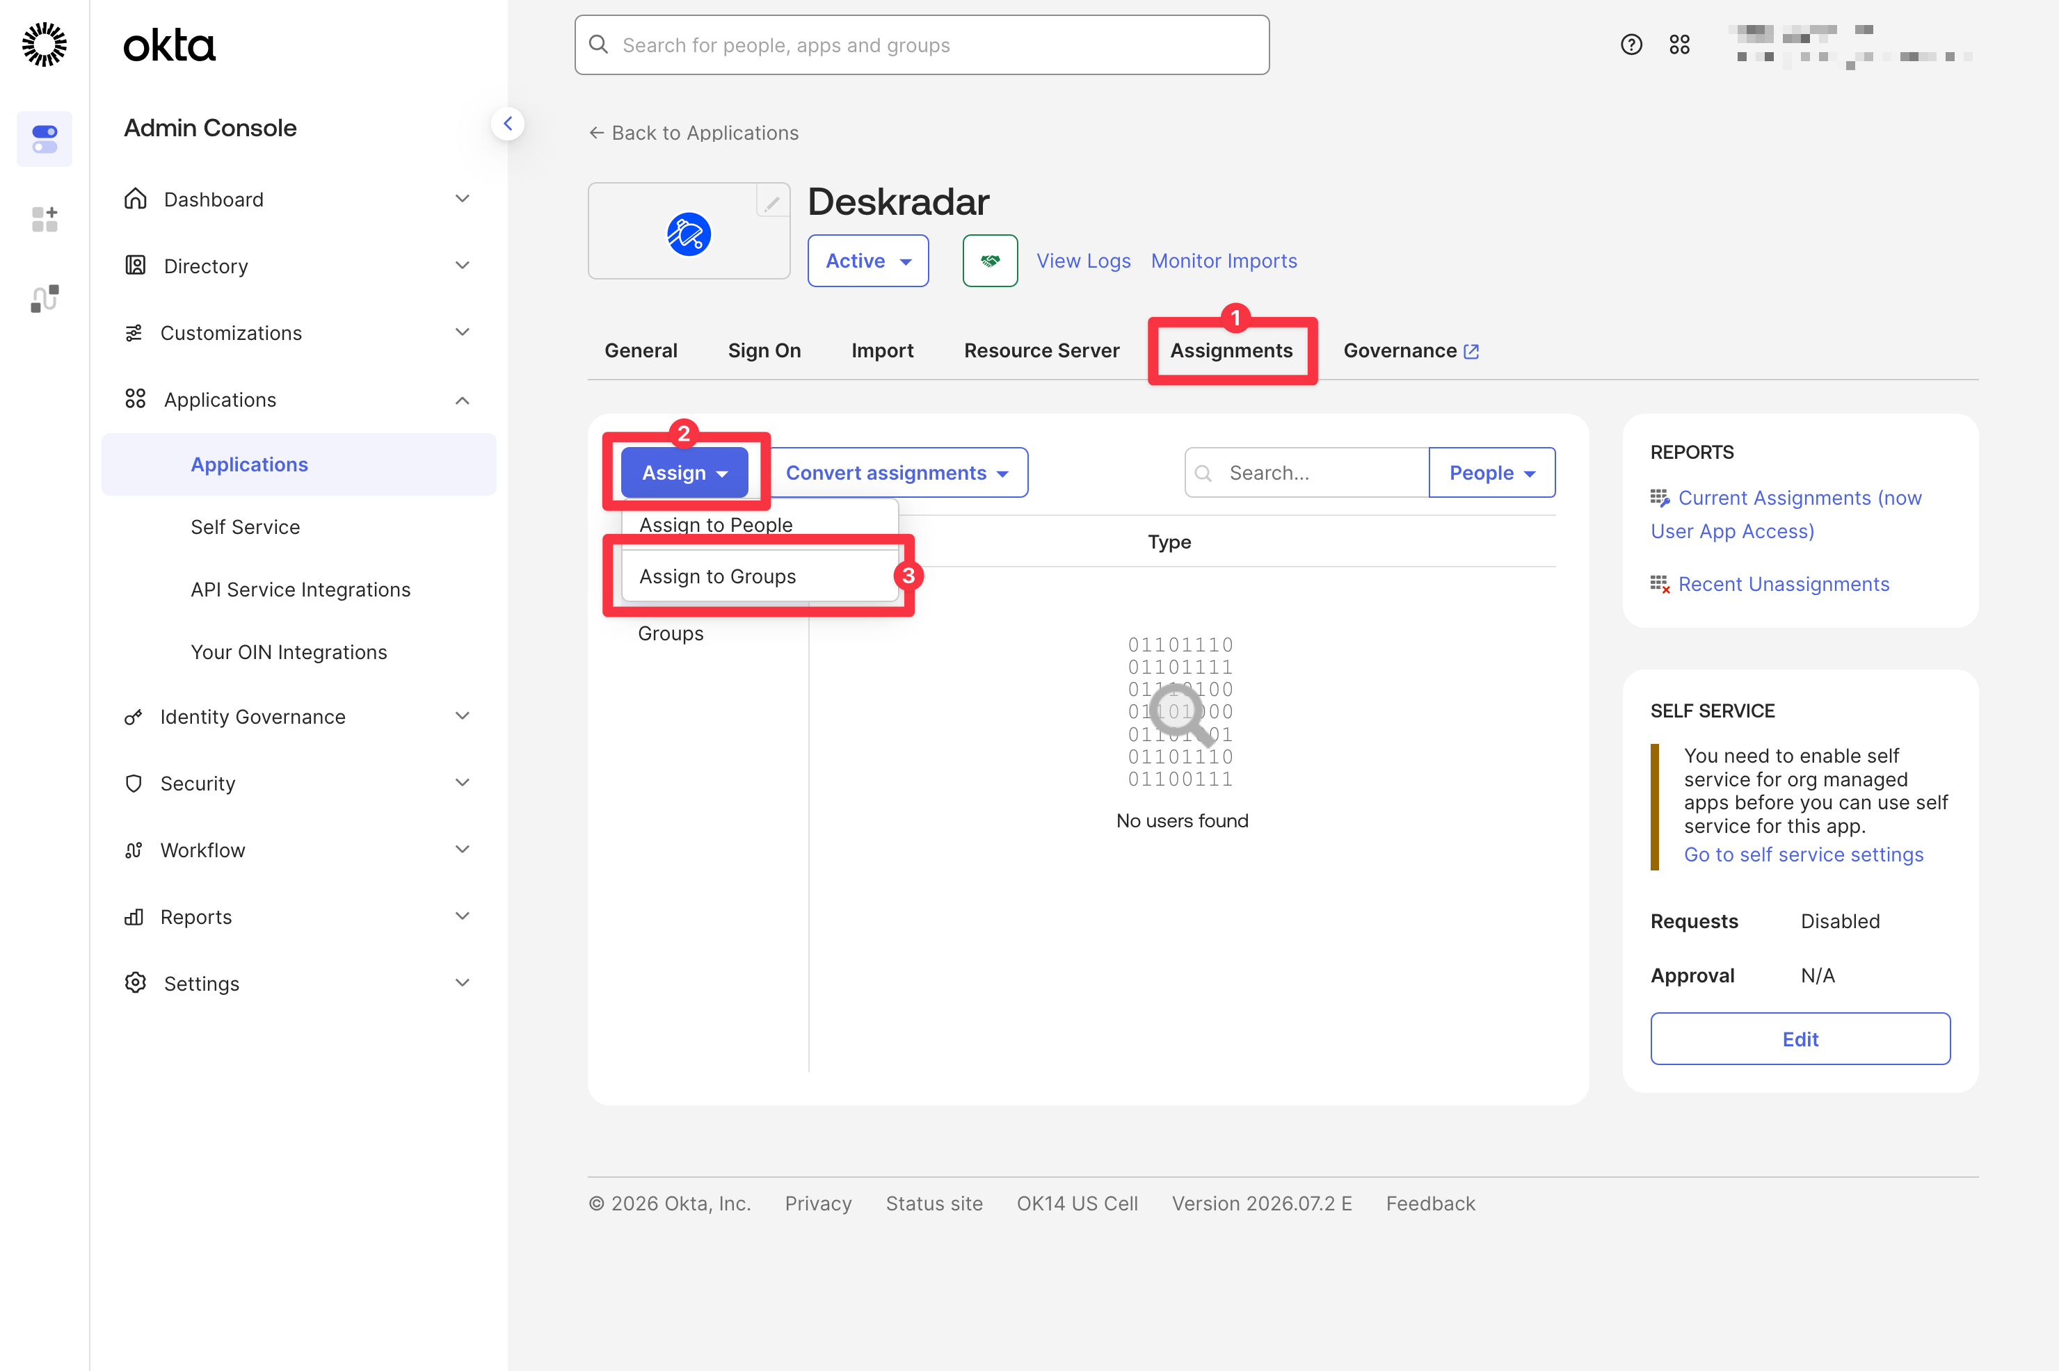Focus the global people and apps search field
The height and width of the screenshot is (1371, 2059).
tap(922, 44)
